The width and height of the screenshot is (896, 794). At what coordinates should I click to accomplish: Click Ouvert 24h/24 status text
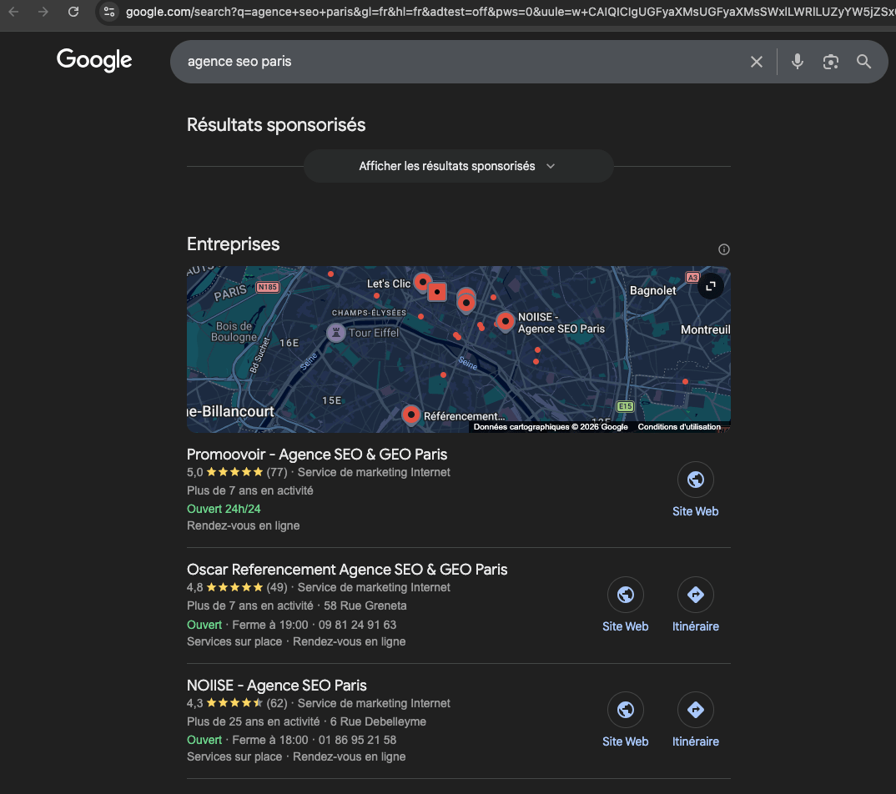(224, 509)
